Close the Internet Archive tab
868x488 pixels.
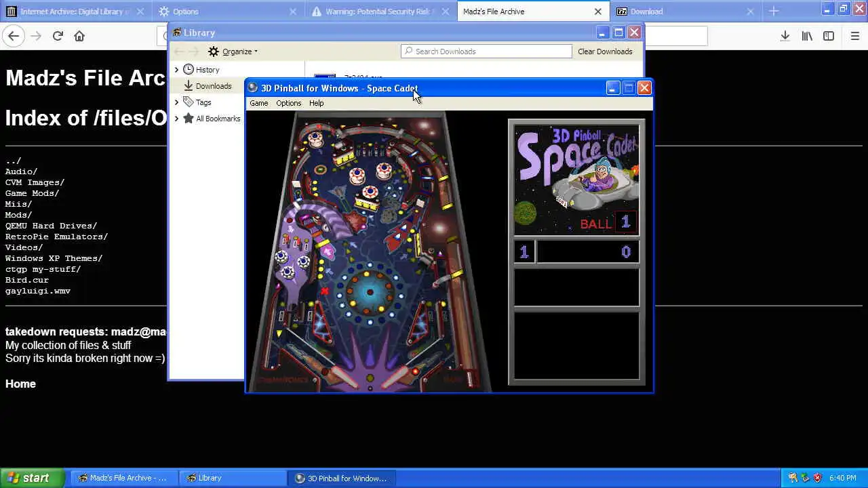(140, 12)
